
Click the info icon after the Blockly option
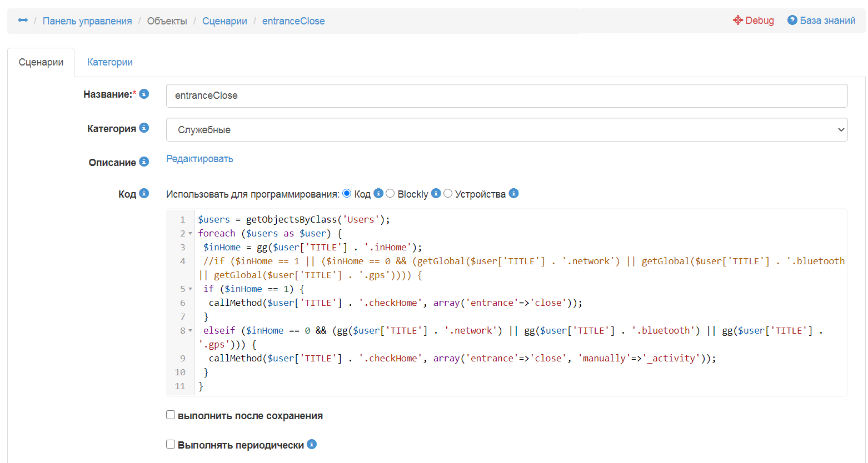(436, 193)
